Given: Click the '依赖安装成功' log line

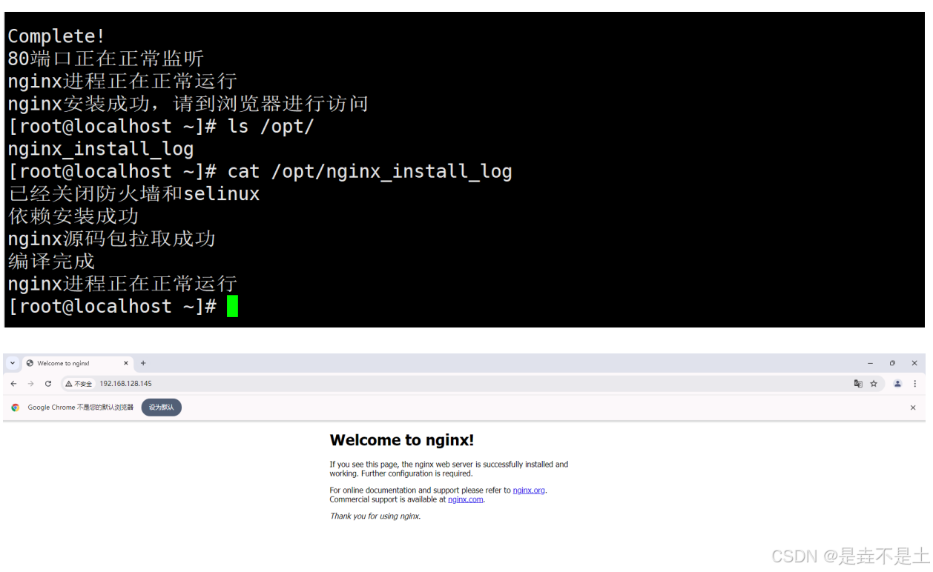Looking at the screenshot, I should click(73, 216).
